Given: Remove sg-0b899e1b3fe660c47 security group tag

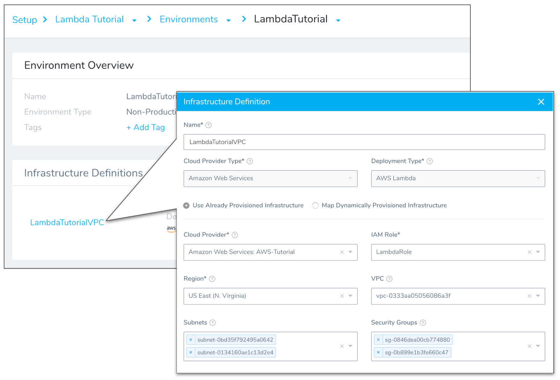Looking at the screenshot, I should tap(378, 353).
